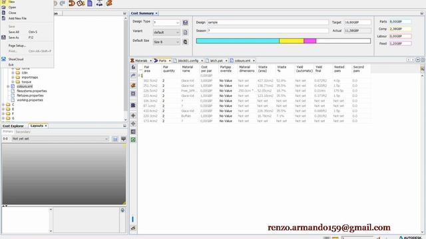Switch to the latch.pat tab
The image size is (426, 239).
tap(216, 60)
